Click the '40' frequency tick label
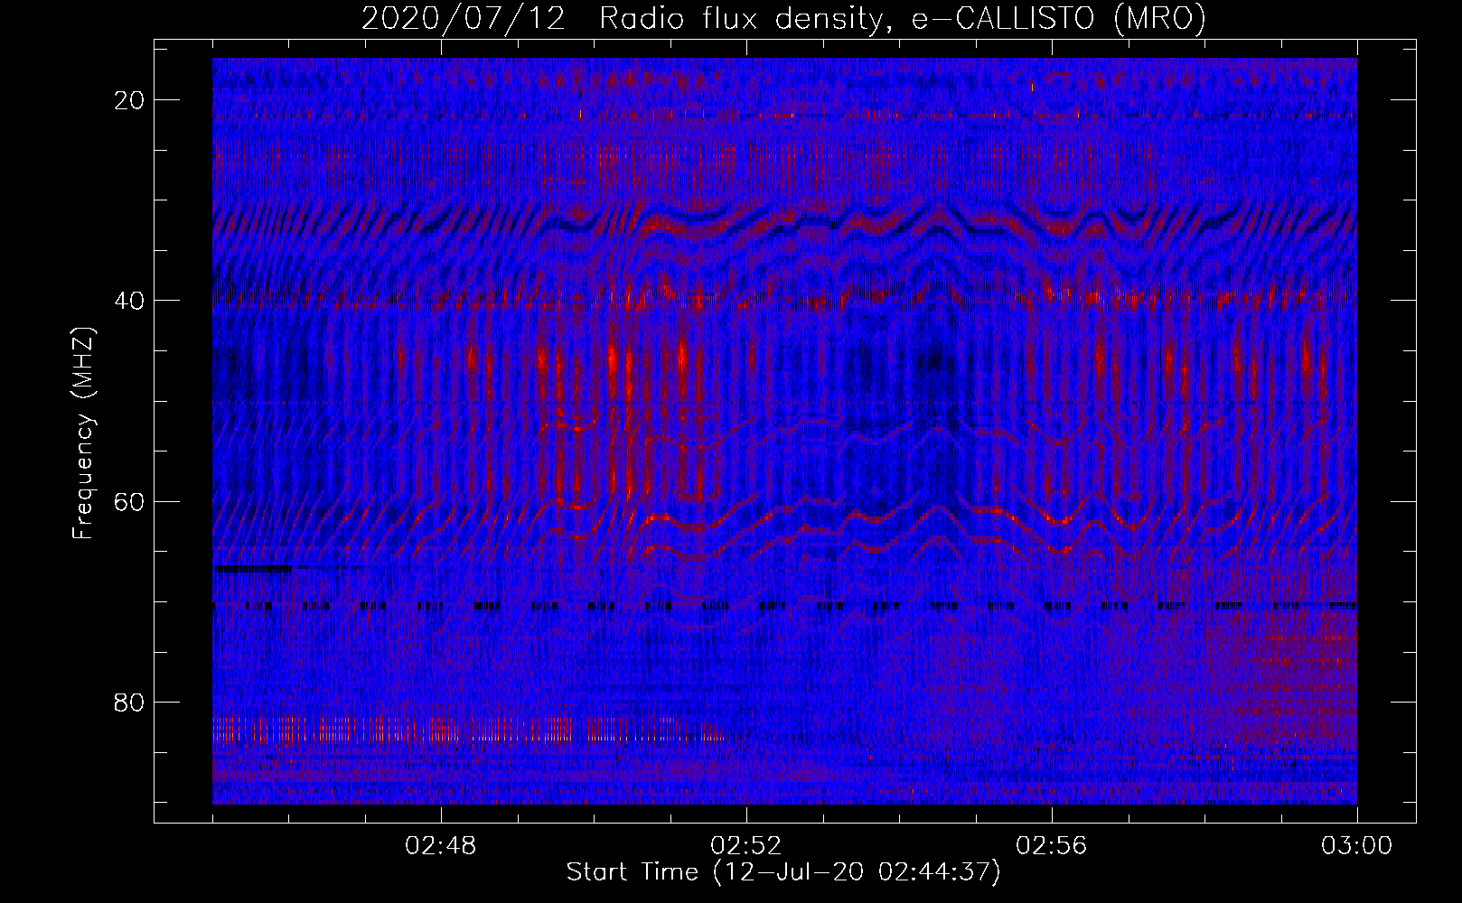The width and height of the screenshot is (1462, 903). pyautogui.click(x=130, y=301)
